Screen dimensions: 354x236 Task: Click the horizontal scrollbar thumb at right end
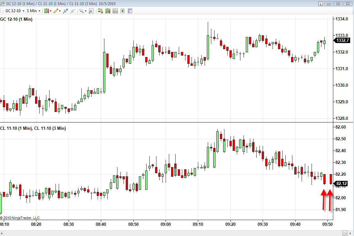pos(345,233)
